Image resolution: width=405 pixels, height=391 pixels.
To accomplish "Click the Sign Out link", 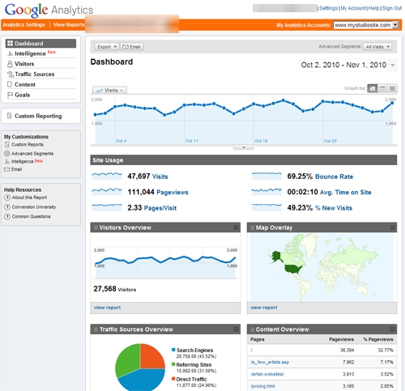I will (392, 8).
